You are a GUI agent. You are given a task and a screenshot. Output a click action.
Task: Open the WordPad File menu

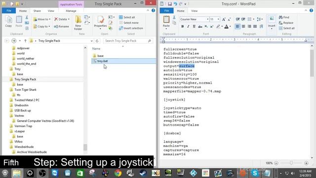tap(166, 11)
